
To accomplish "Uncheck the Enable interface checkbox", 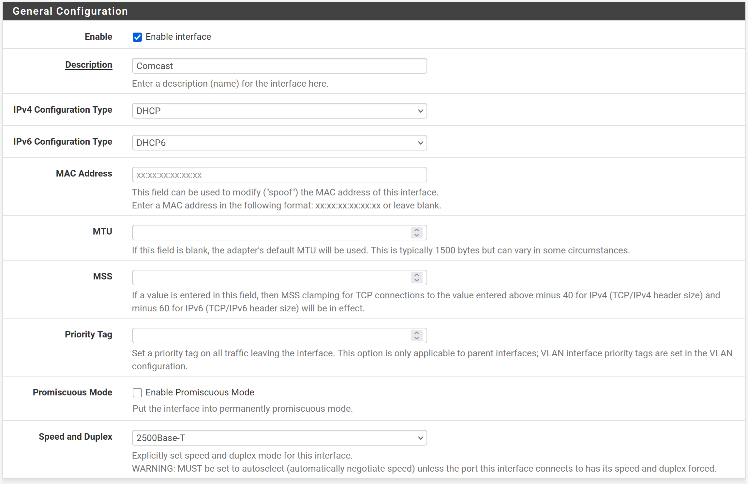I will [137, 37].
